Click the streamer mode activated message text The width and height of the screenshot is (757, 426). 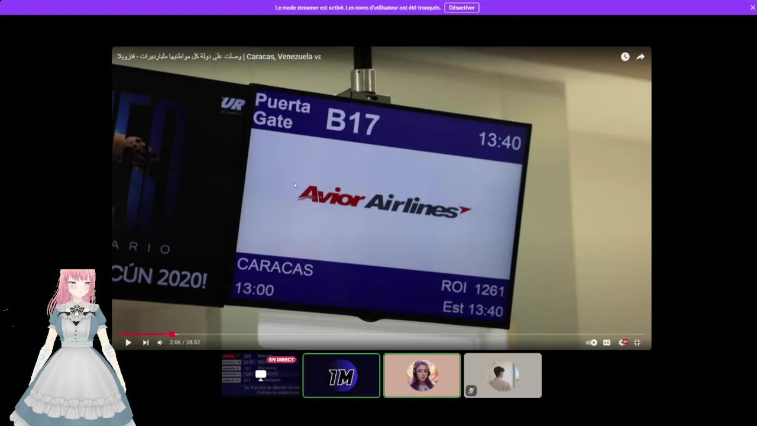coord(358,8)
